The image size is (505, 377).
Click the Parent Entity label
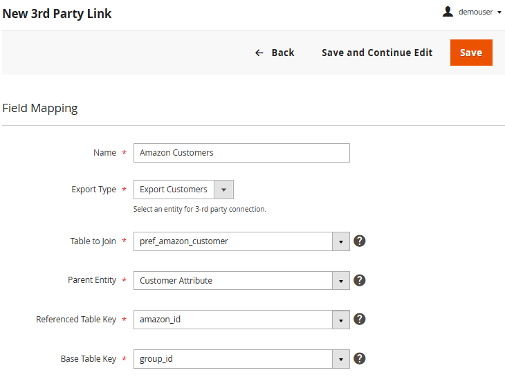[x=92, y=280]
